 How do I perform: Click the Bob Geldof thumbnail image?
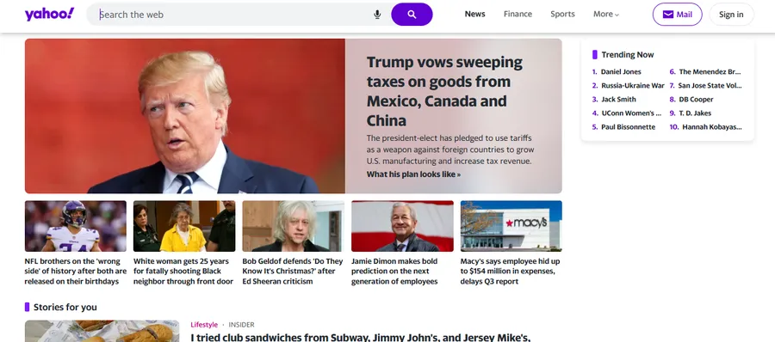tap(293, 226)
